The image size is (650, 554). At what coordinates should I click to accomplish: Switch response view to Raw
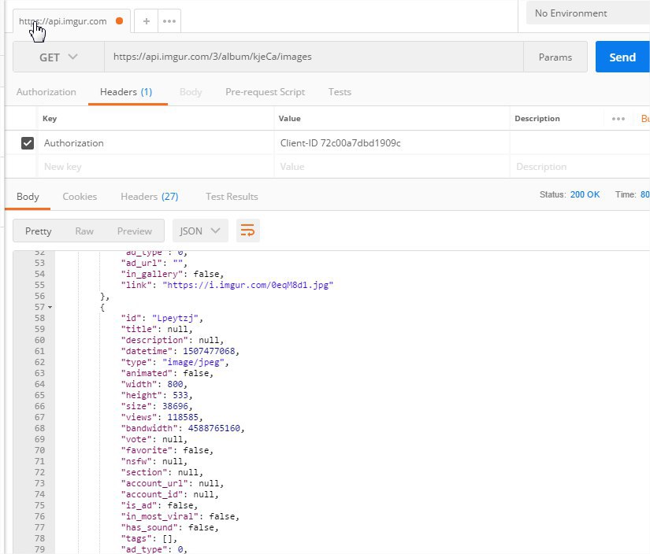point(84,231)
